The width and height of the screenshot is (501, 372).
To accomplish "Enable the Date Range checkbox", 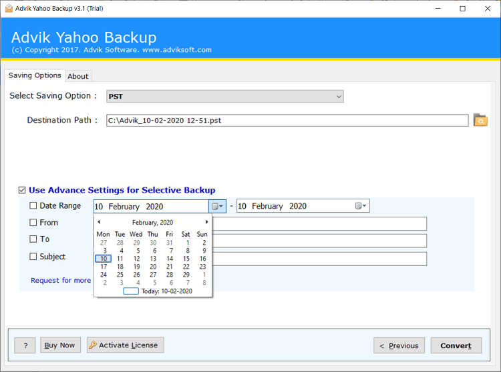I will 33,205.
